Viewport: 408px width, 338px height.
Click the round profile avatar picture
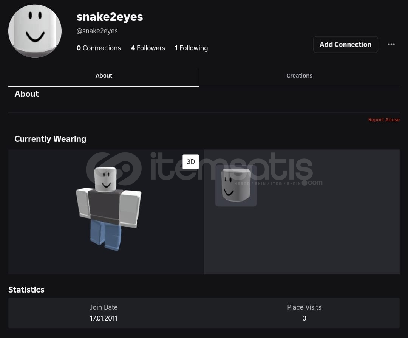(x=35, y=31)
